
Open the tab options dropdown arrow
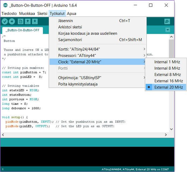168,30
